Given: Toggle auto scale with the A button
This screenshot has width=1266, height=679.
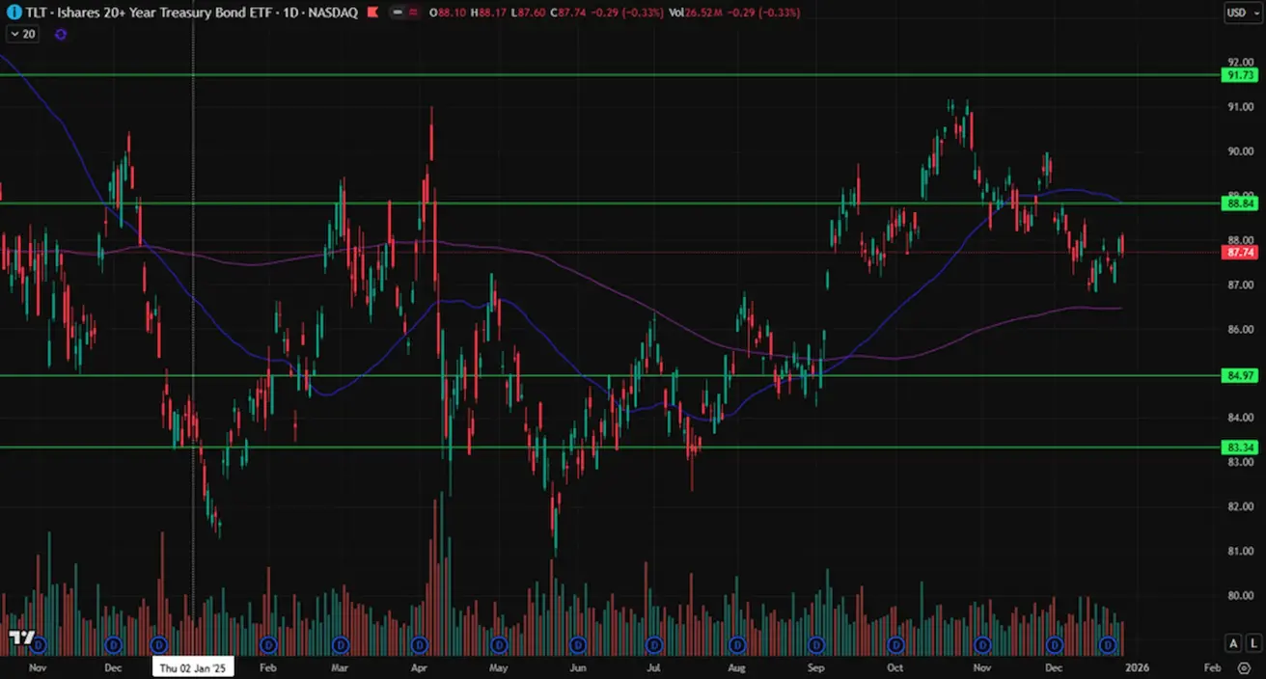Looking at the screenshot, I should click(x=1233, y=643).
